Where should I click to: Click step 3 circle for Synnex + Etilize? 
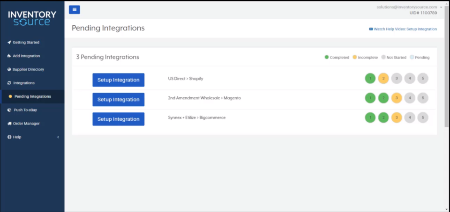pyautogui.click(x=397, y=117)
